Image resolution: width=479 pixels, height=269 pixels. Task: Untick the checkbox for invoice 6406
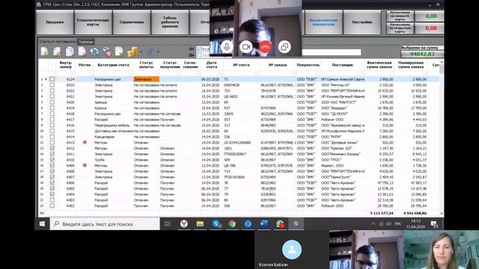tap(52, 182)
